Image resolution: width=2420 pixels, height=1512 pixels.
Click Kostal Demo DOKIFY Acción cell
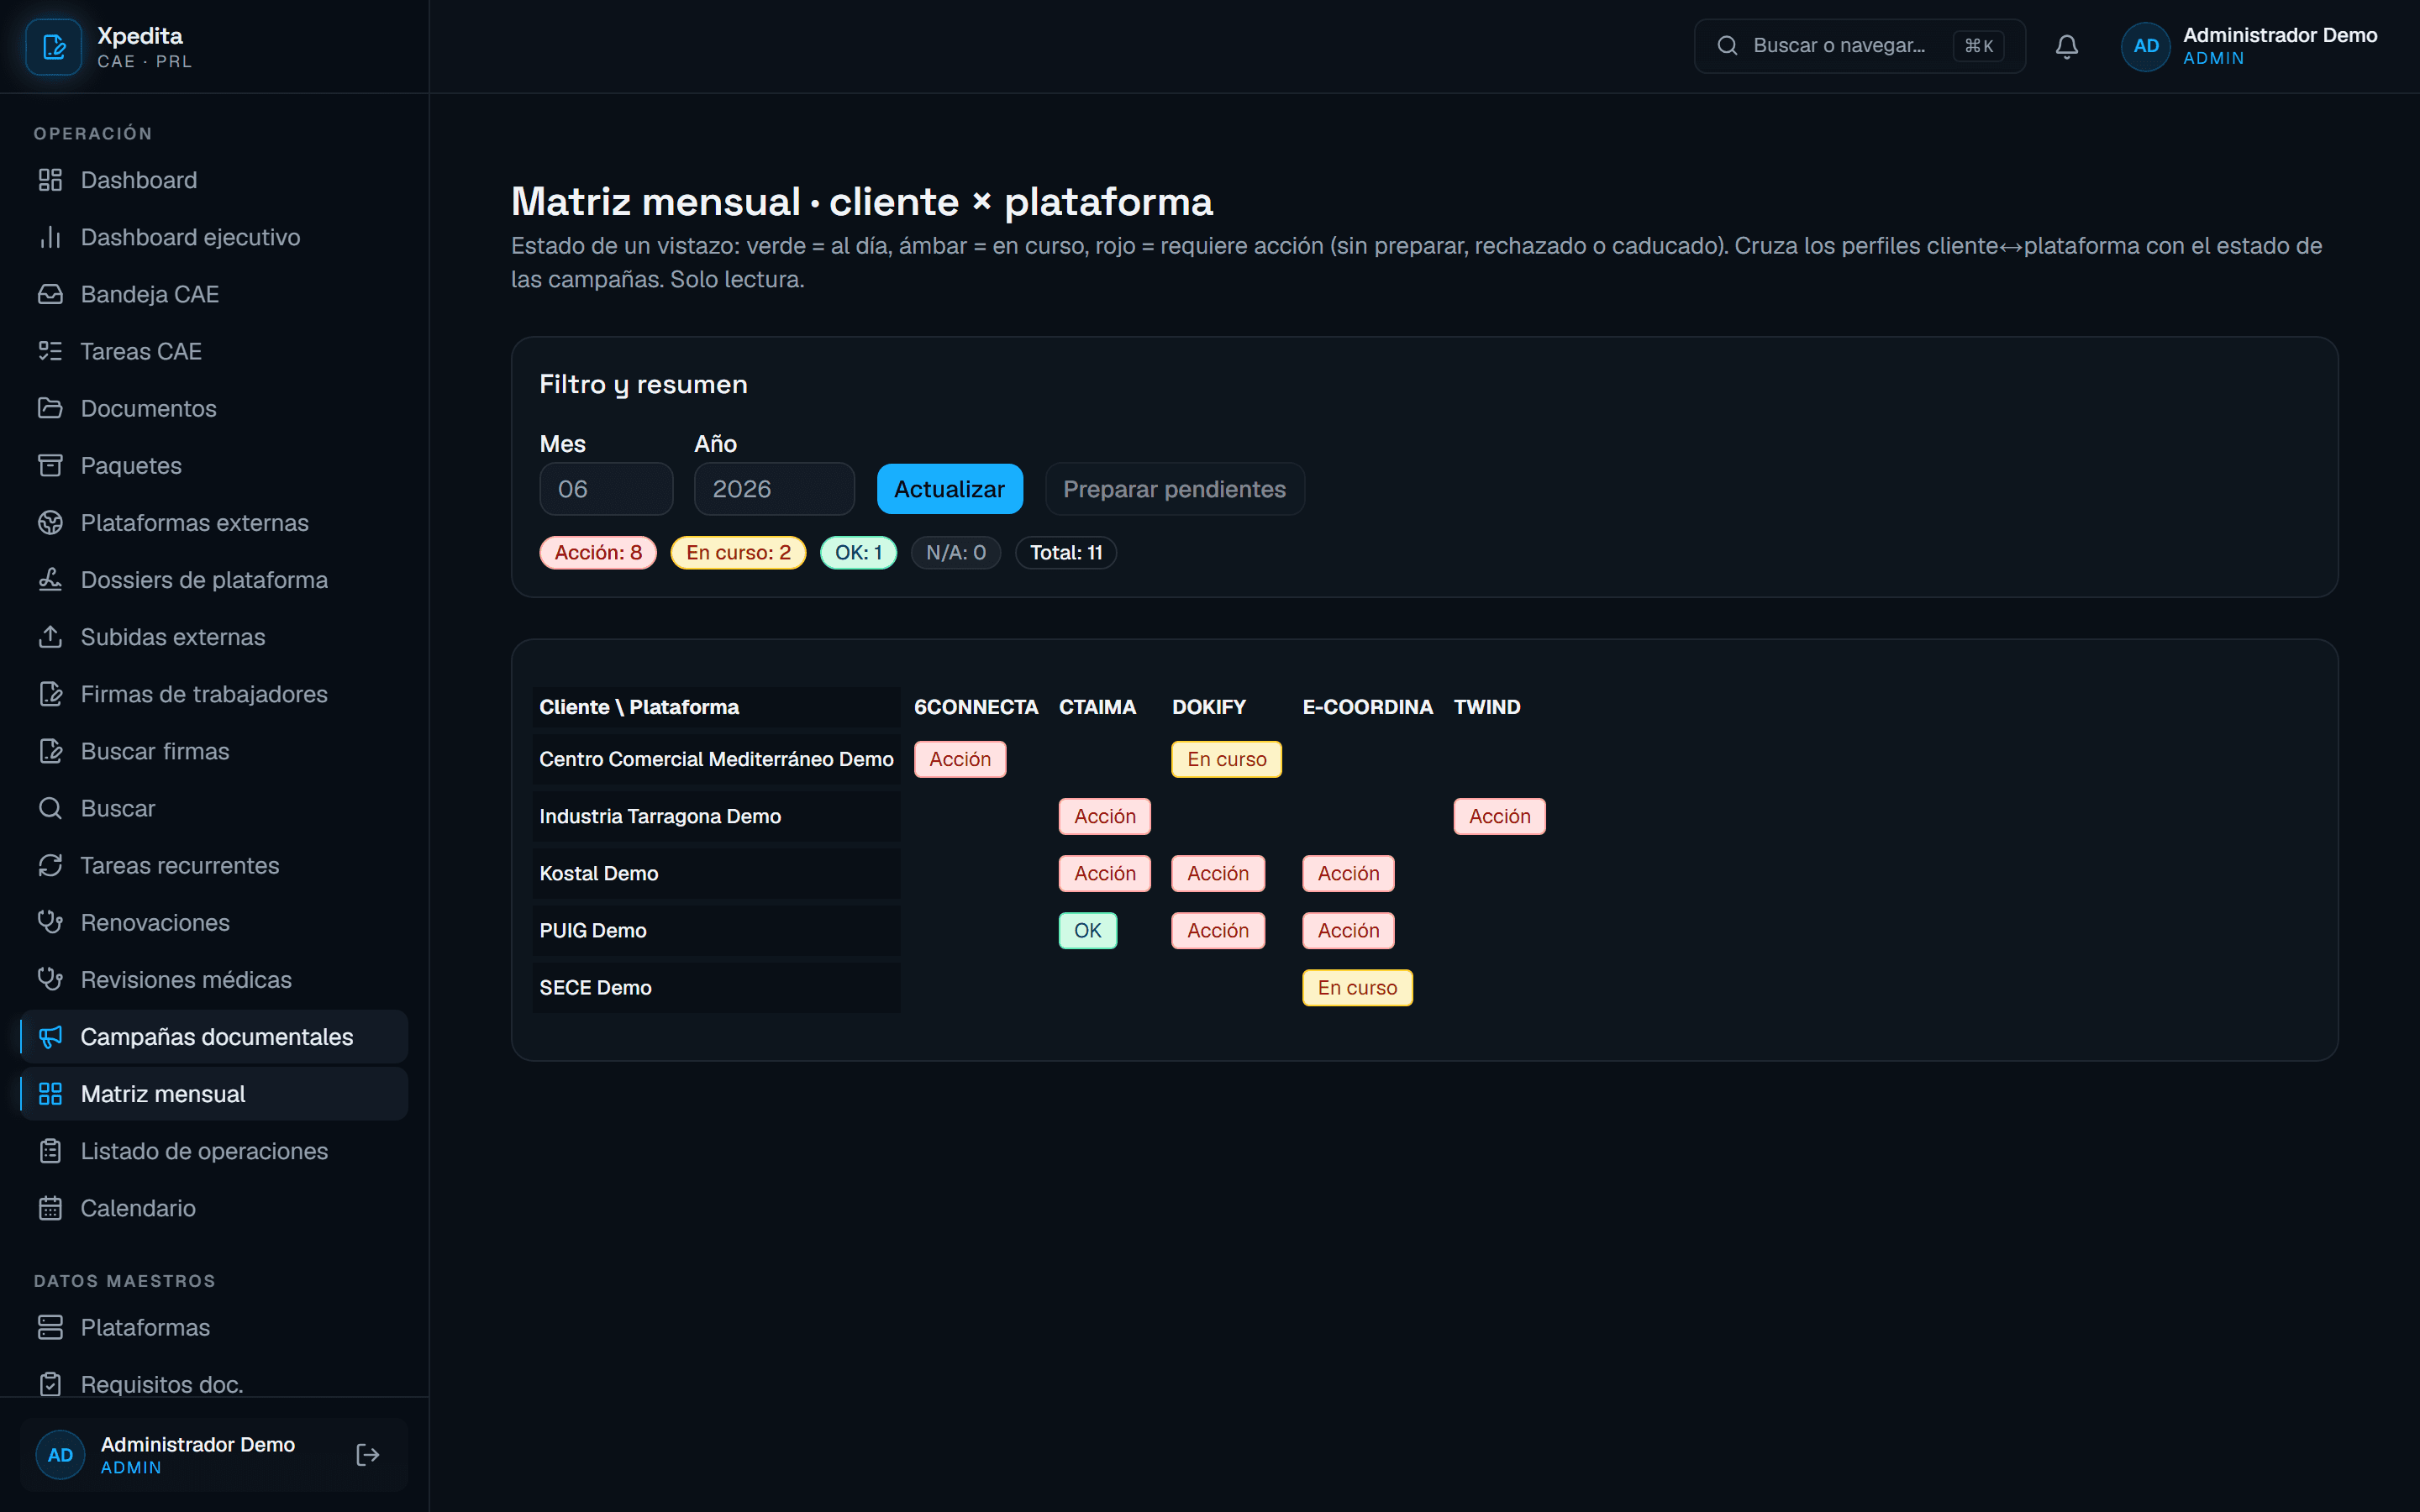point(1217,873)
